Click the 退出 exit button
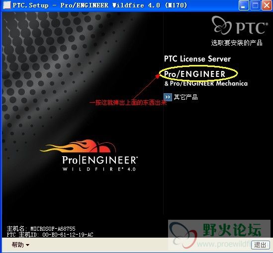The height and width of the screenshot is (253, 273). point(260,245)
